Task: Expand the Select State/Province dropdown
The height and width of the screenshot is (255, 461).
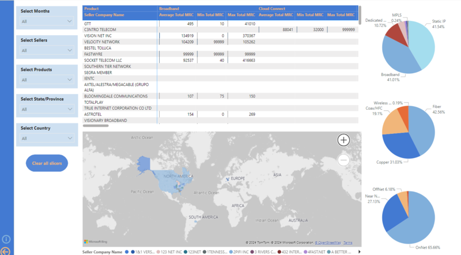Action: 47,109
